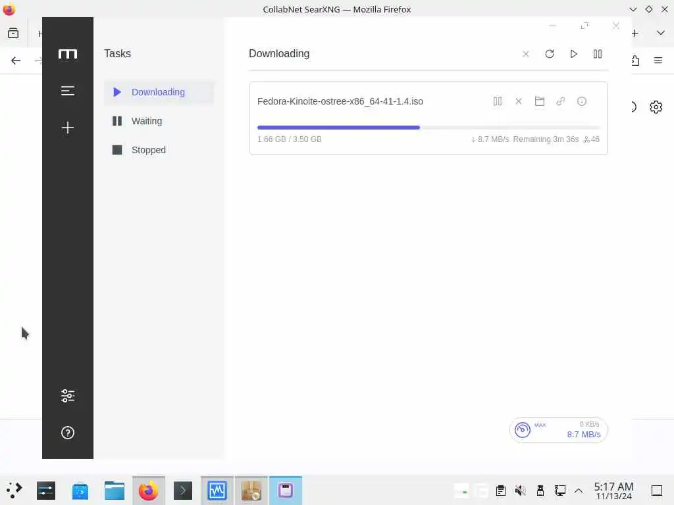Open Discover software store from taskbar
Image resolution: width=674 pixels, height=505 pixels.
80,491
